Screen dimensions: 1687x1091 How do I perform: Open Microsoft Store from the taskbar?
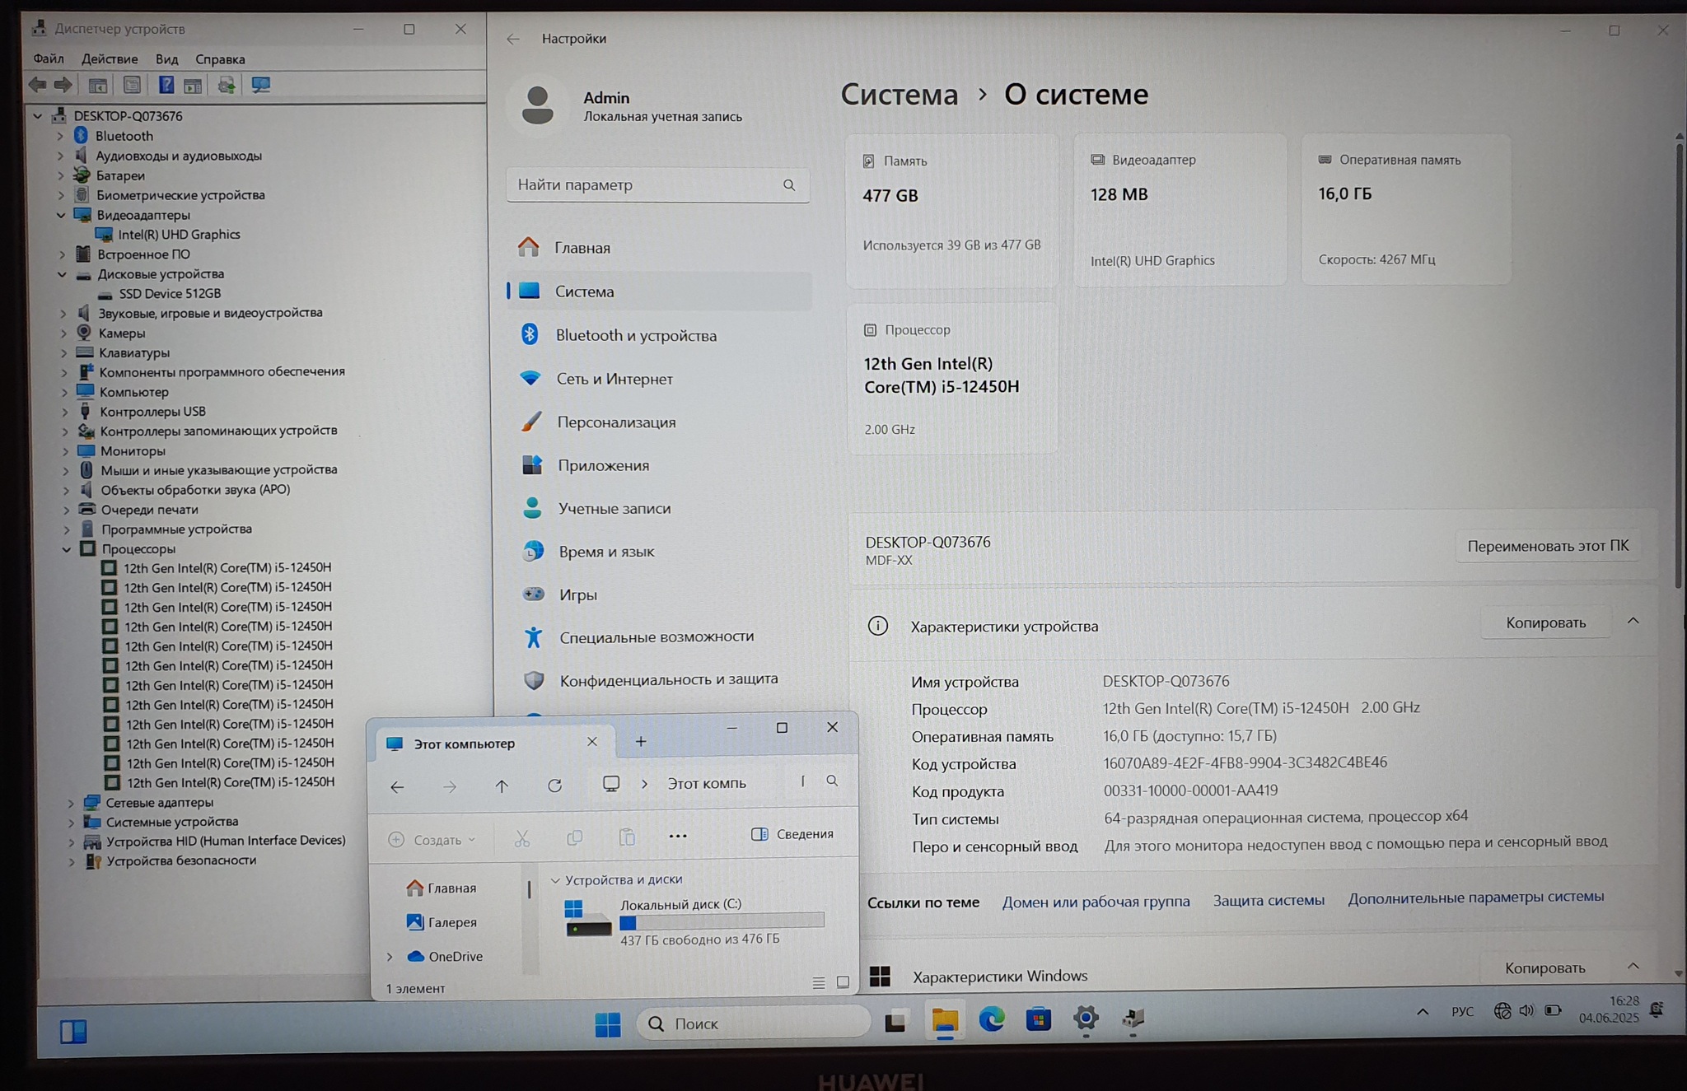1038,1019
